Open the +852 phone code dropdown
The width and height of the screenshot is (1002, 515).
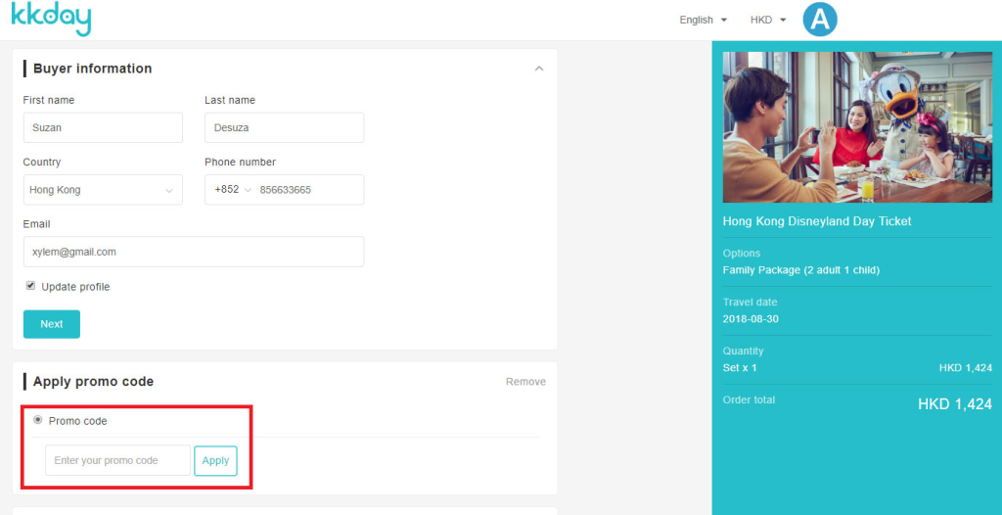233,190
